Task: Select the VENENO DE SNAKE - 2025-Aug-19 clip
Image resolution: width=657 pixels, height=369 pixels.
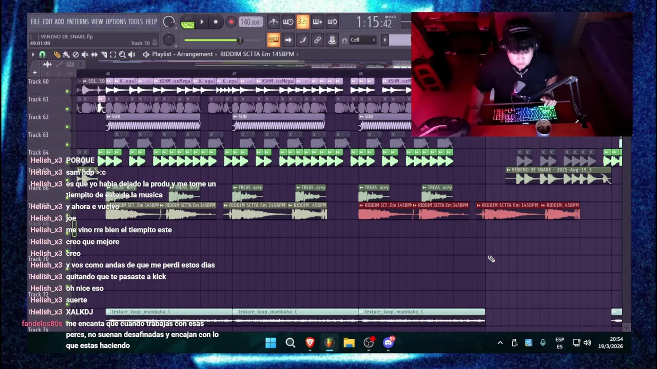Action: click(x=558, y=176)
